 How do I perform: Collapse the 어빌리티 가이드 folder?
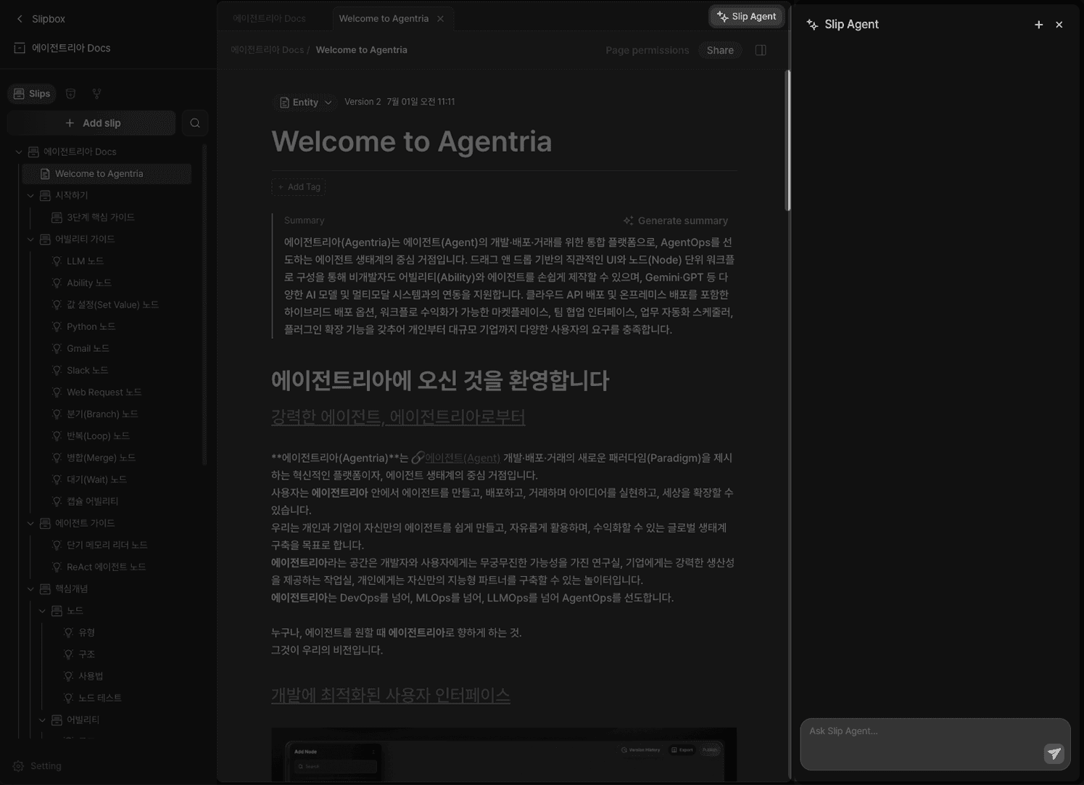30,239
